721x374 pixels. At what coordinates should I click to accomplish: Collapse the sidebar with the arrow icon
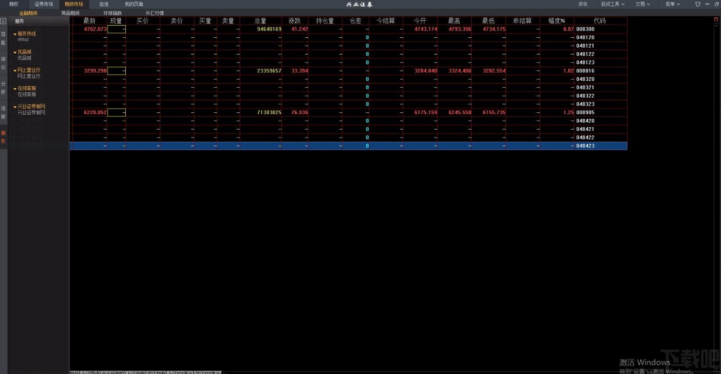click(3, 21)
